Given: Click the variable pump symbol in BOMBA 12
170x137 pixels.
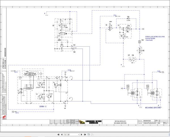Looking at the screenshot, I should (21, 91).
